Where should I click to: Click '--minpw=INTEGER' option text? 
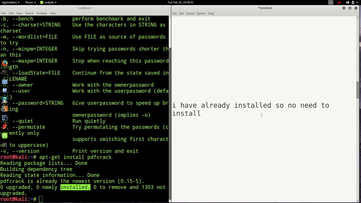click(35, 49)
